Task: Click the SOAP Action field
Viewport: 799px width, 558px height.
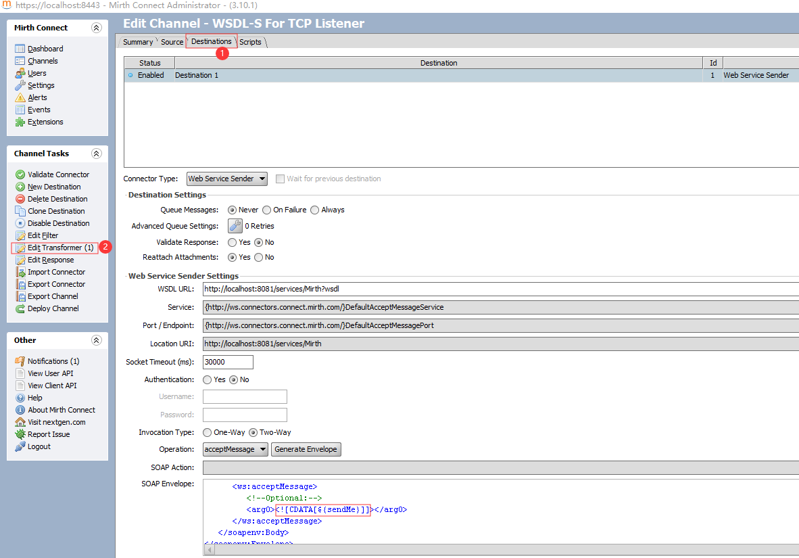Action: pyautogui.click(x=501, y=468)
